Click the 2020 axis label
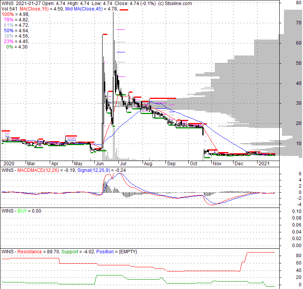Screen dimensions: 303x289 [x=9, y=164]
